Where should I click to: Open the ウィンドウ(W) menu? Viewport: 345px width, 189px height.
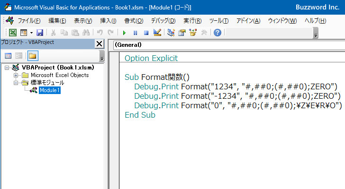[282, 21]
